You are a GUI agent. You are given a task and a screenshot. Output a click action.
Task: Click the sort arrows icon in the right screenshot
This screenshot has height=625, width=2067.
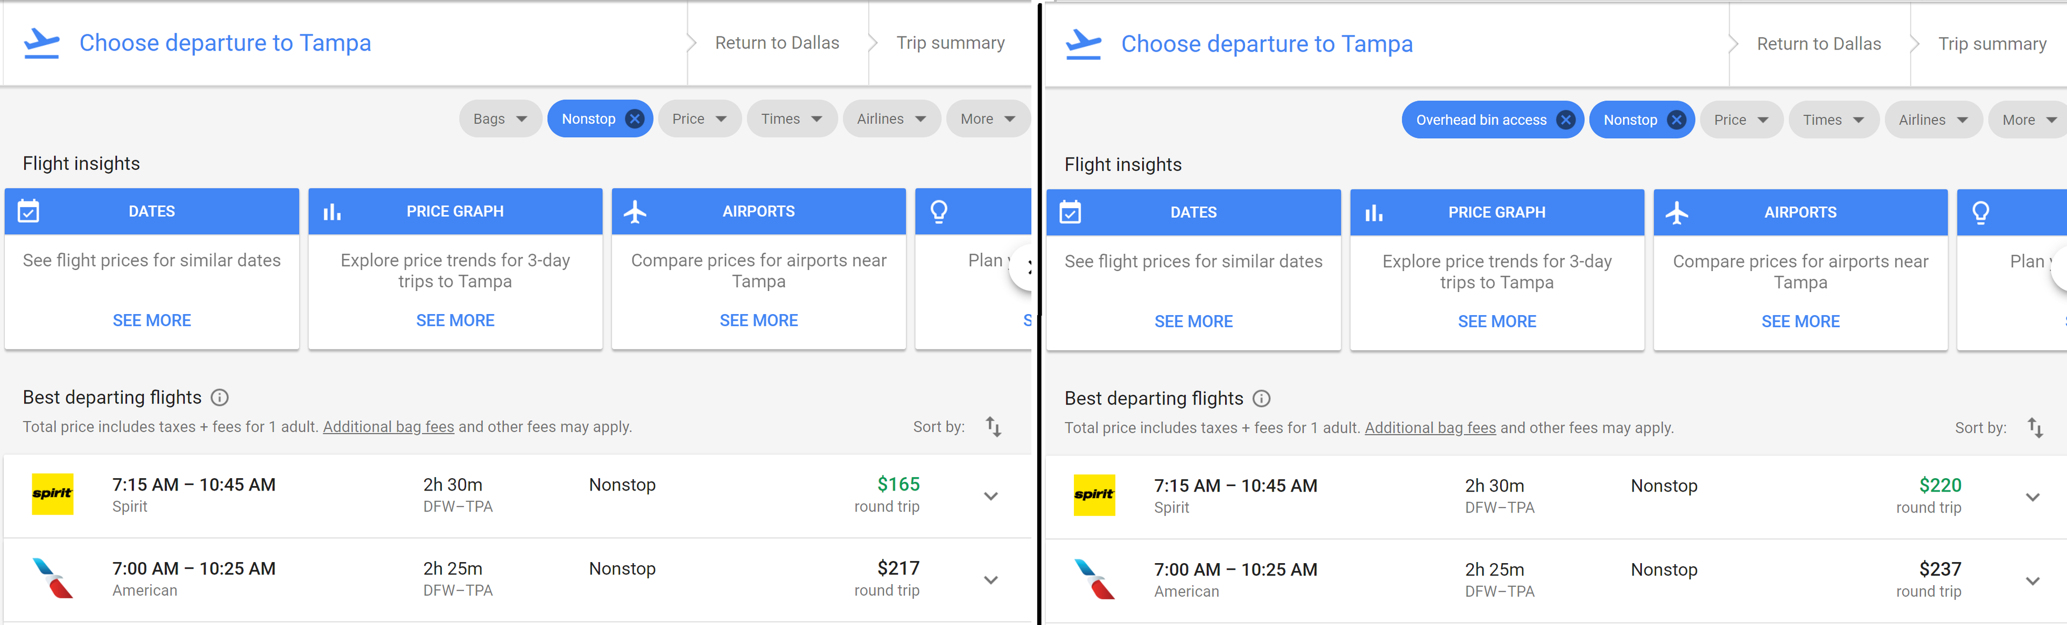(2035, 428)
